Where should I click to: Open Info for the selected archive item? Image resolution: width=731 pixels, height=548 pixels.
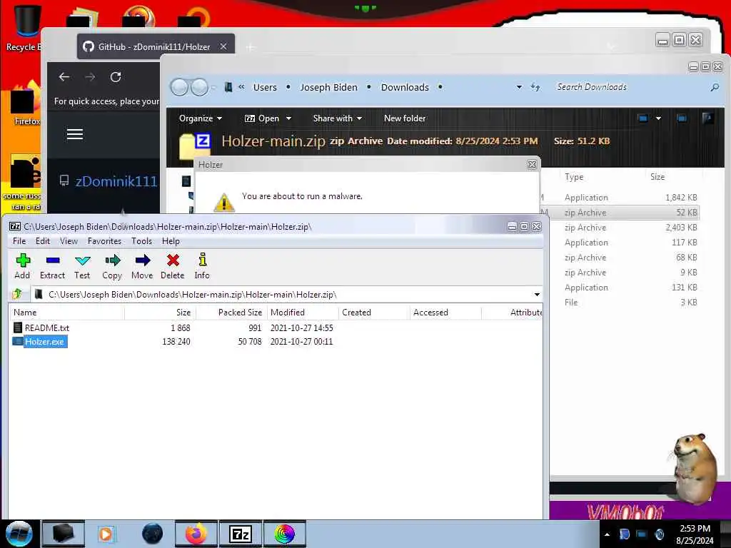coord(202,266)
